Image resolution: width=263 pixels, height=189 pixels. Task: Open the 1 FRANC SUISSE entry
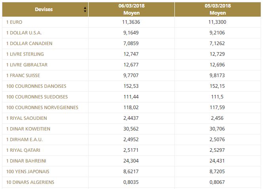tap(23, 76)
